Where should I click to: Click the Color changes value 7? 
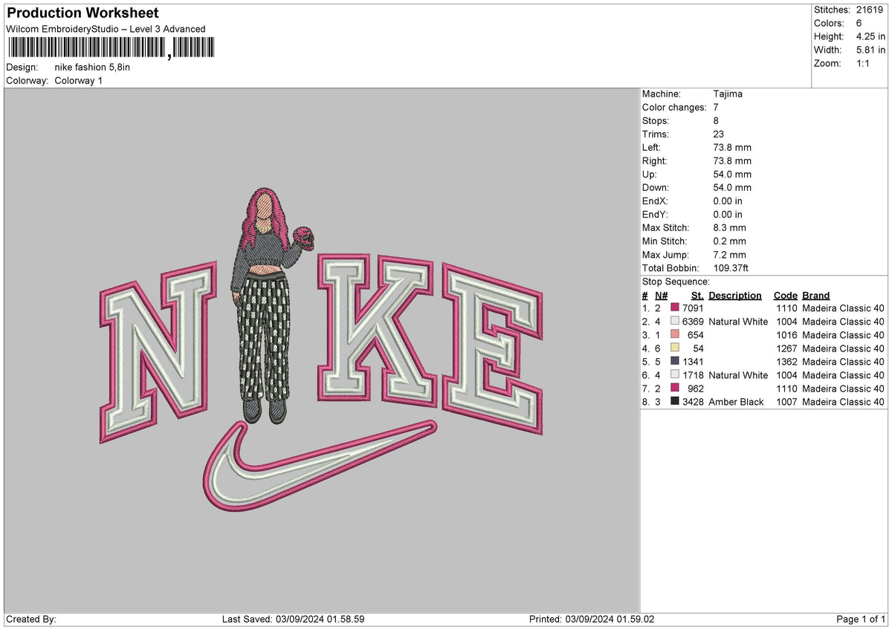coord(716,108)
